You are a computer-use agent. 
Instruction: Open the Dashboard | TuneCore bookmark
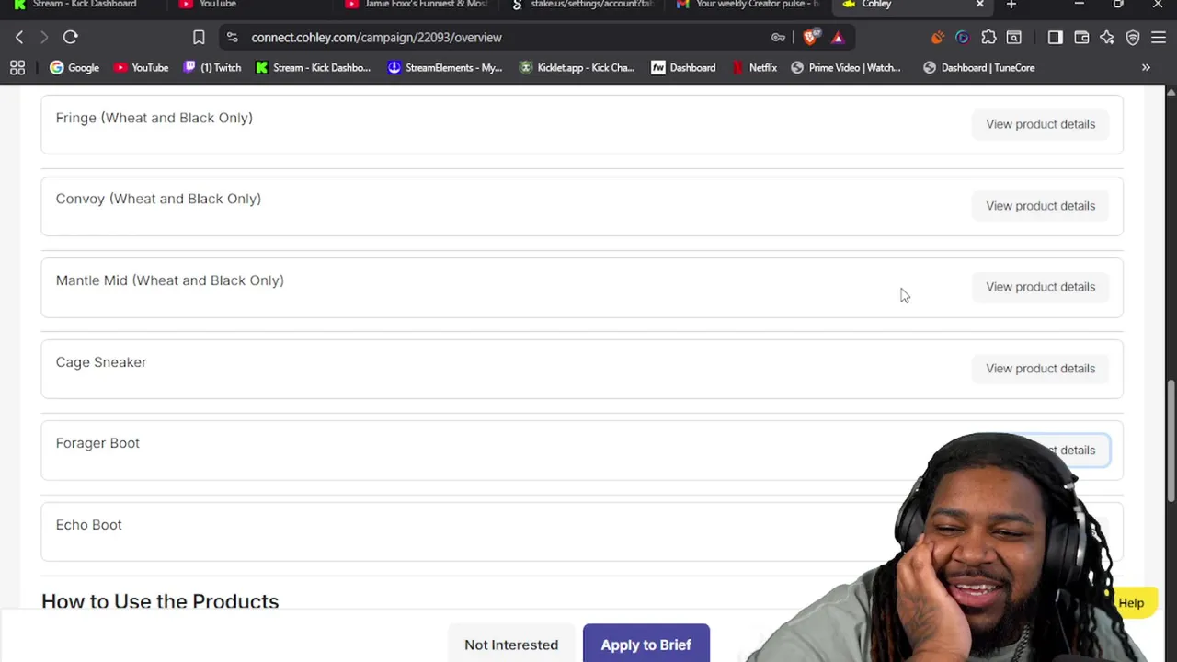[x=978, y=67]
